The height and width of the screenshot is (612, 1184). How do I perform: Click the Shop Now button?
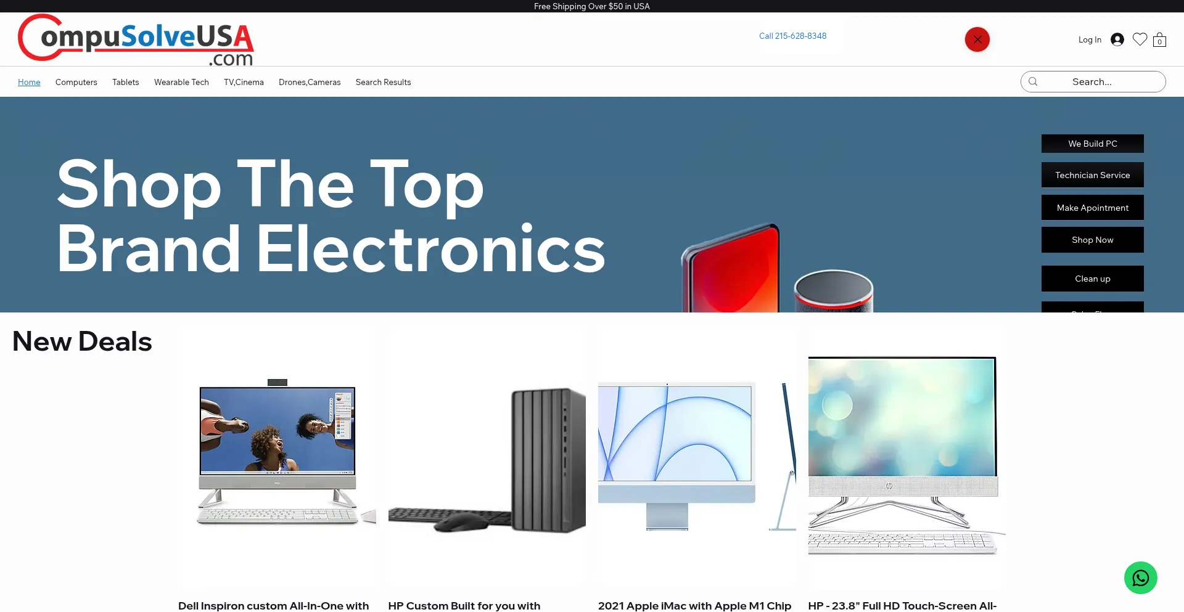[x=1092, y=240]
